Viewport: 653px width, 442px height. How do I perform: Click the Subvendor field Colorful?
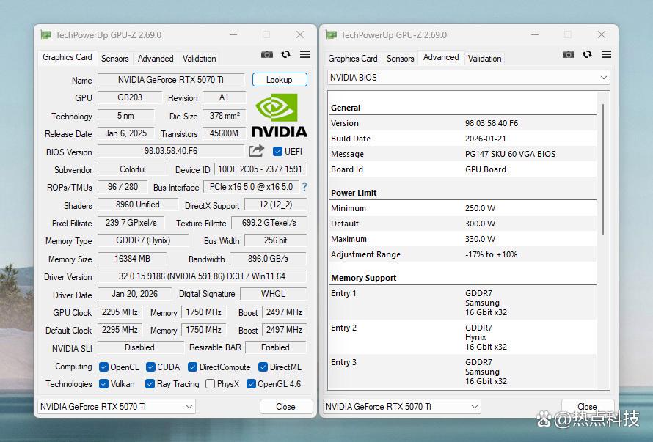[x=133, y=169]
